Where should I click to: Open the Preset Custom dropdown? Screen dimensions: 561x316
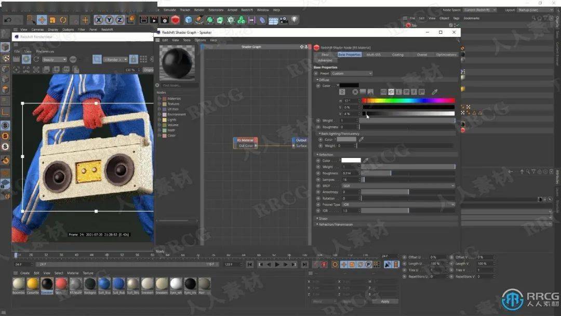coord(352,73)
